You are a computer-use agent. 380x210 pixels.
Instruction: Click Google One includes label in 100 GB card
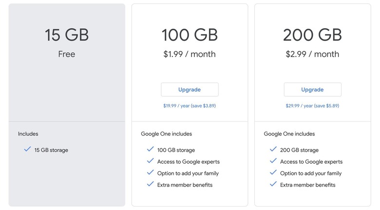(x=166, y=134)
